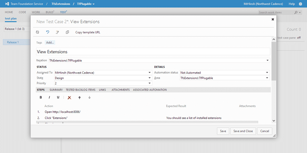307x153 pixels.
Task: Open the ATTACHMENTS tab
Action: (120, 90)
